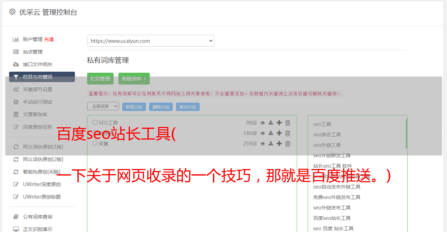The height and width of the screenshot is (232, 447).
Task: Click the 98词 count in SEO工具 row
Action: click(x=251, y=123)
